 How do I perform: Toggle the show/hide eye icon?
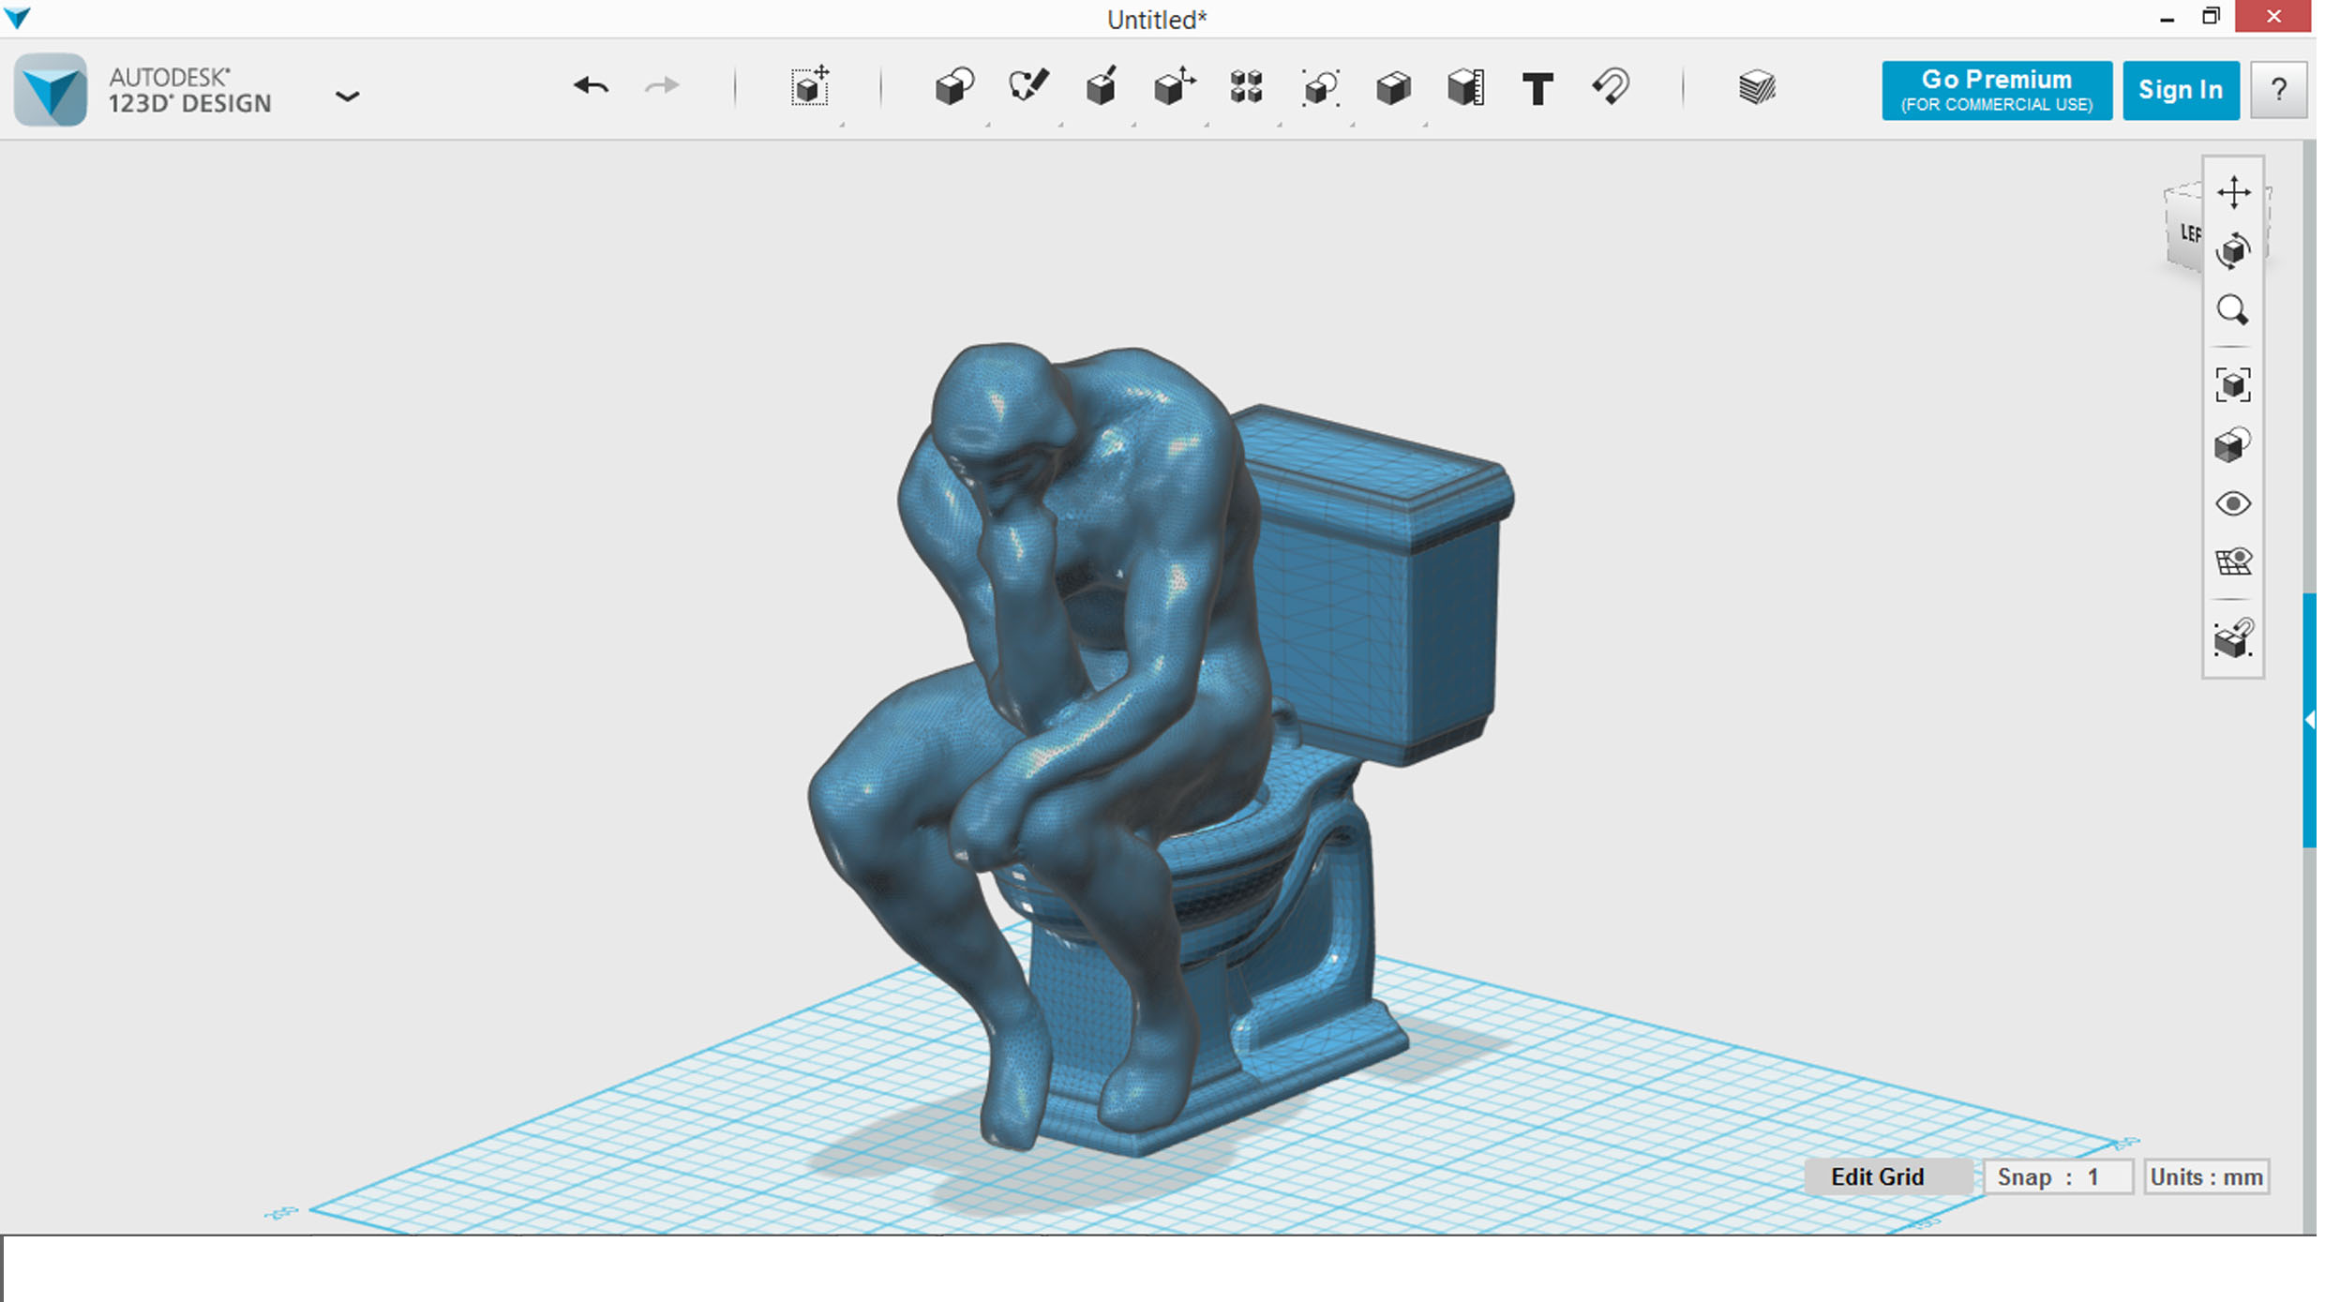click(x=2233, y=504)
